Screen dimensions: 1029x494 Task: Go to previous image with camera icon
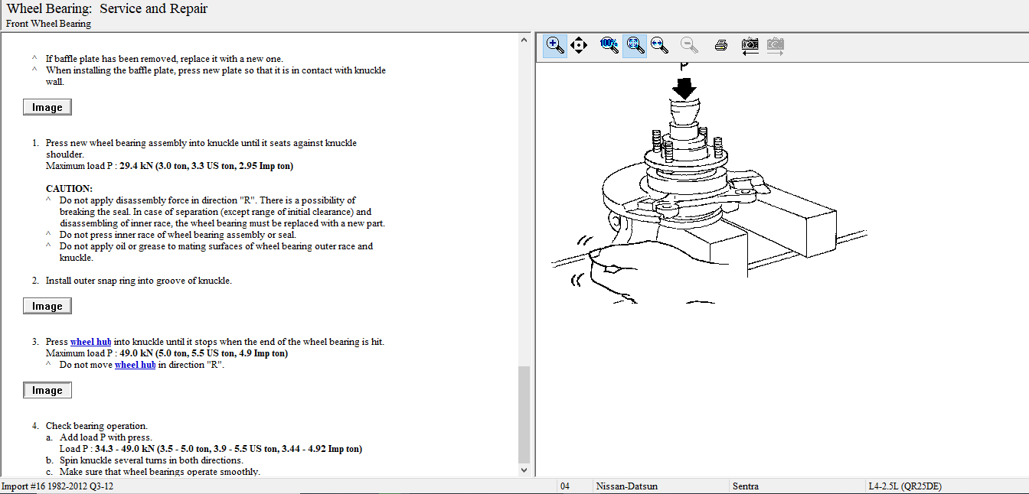(x=750, y=45)
